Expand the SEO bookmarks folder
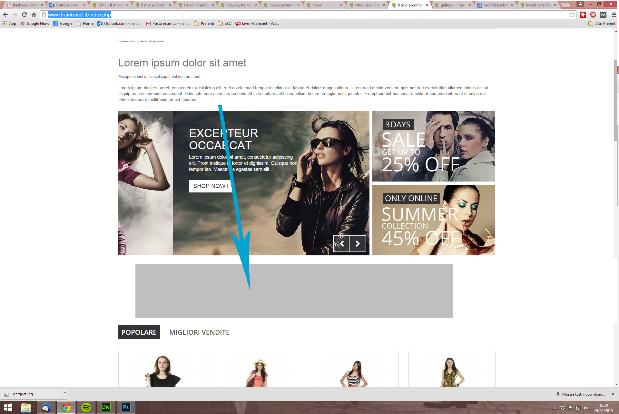 [x=225, y=24]
